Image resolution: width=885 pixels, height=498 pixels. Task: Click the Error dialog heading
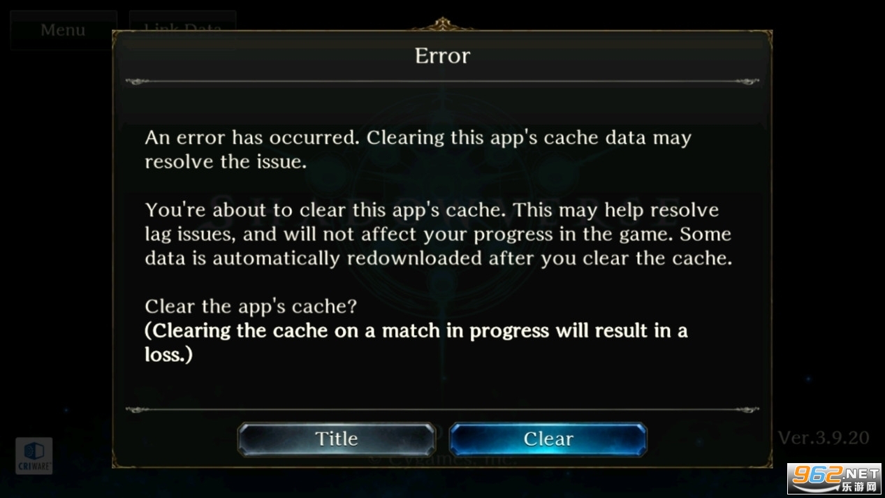442,56
